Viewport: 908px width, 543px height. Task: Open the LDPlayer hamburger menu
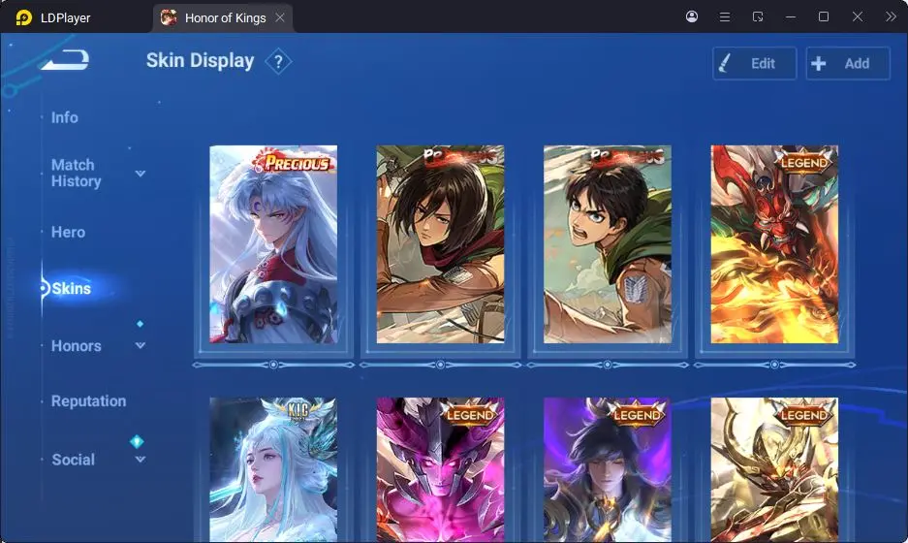click(x=725, y=16)
